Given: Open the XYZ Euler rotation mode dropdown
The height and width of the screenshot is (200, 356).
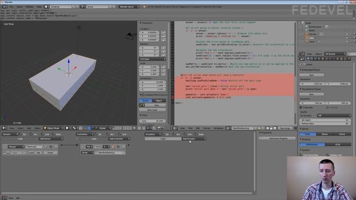Looking at the screenshot, I should click(x=152, y=59).
